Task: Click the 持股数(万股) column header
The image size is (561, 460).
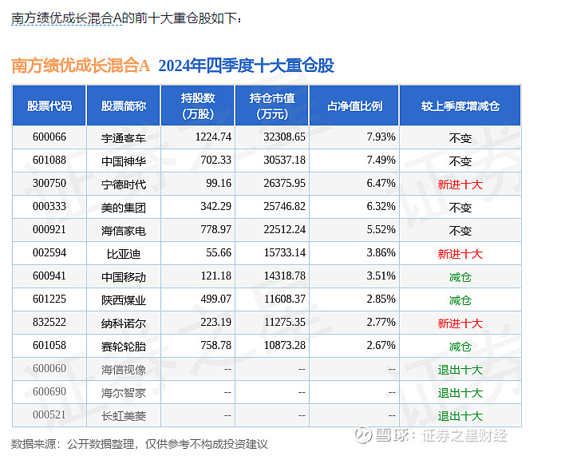Action: click(x=198, y=106)
